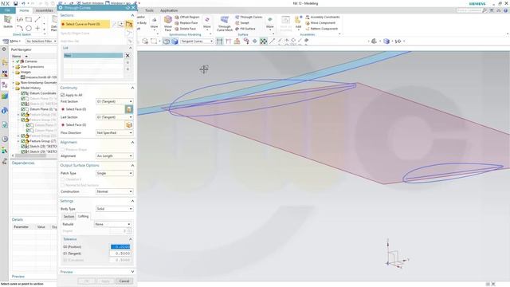Open Last Section continuity dropdown
Image resolution: width=510 pixels, height=287 pixels.
coord(115,117)
